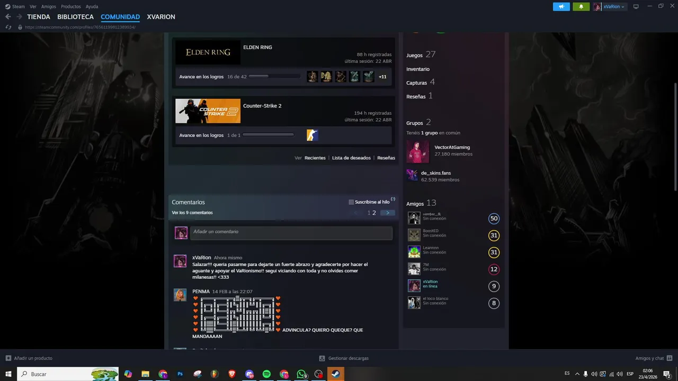This screenshot has height=381, width=678.
Task: Click the ELDEN RING title link
Action: [x=257, y=47]
